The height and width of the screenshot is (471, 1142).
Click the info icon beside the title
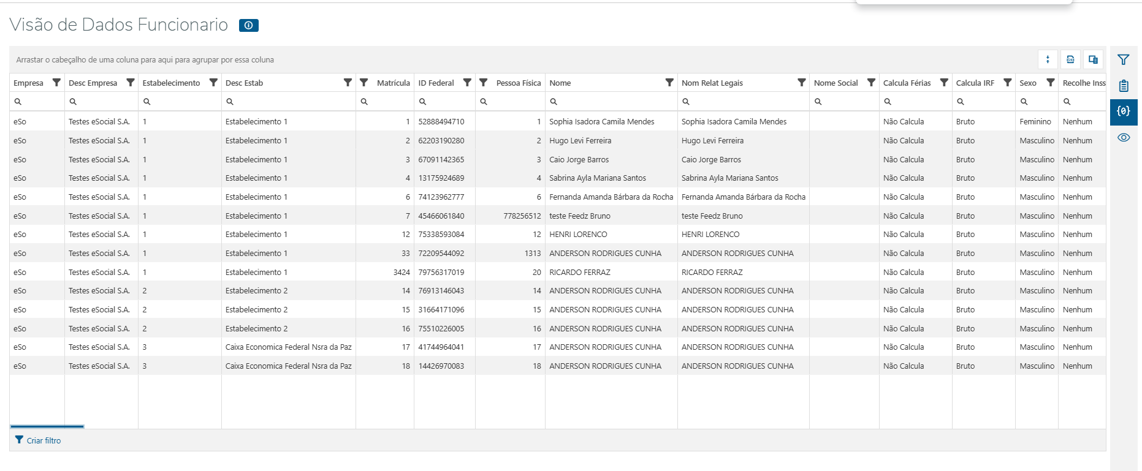(x=248, y=26)
